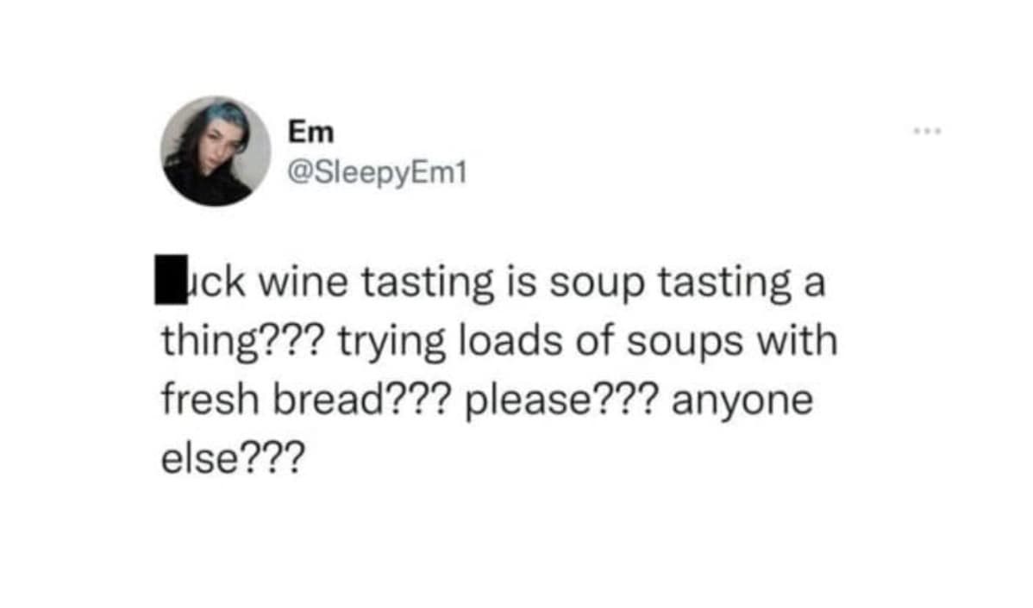
Task: Open the three-dot more options menu
Action: tap(928, 132)
